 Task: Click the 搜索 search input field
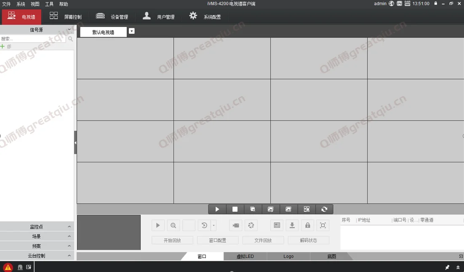click(x=33, y=39)
